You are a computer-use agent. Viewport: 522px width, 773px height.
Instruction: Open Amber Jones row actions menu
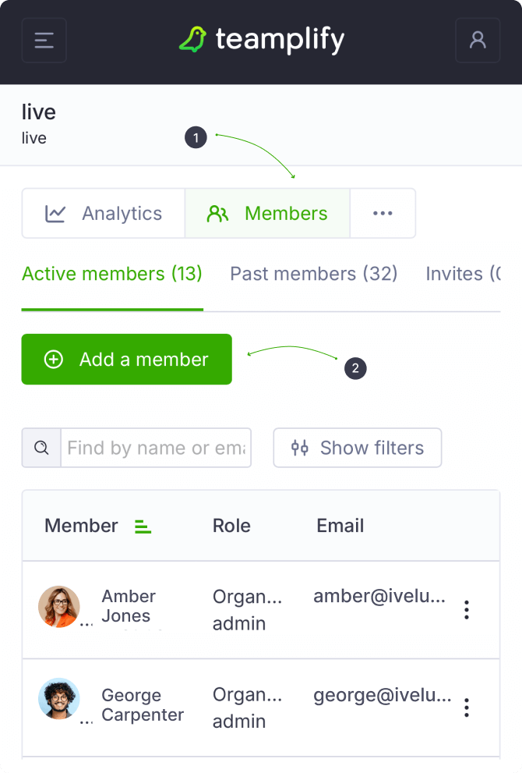466,610
